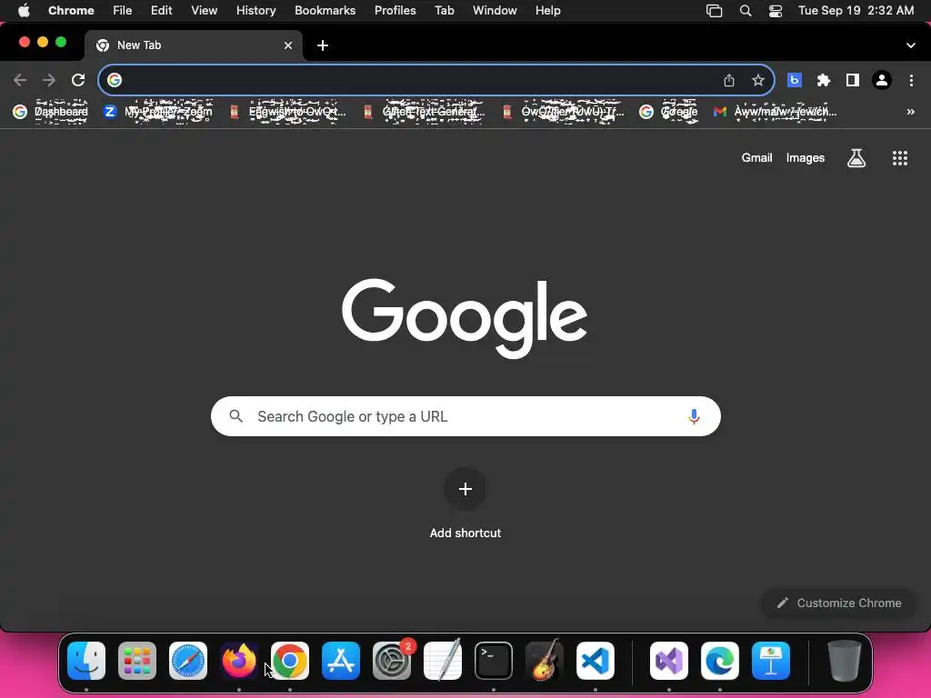Open the Images link

pyautogui.click(x=806, y=158)
